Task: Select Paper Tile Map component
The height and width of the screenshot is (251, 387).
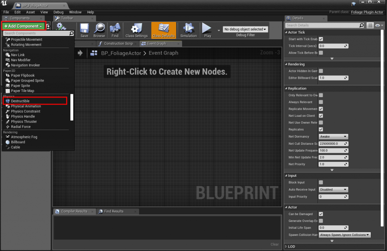Action: (22, 91)
